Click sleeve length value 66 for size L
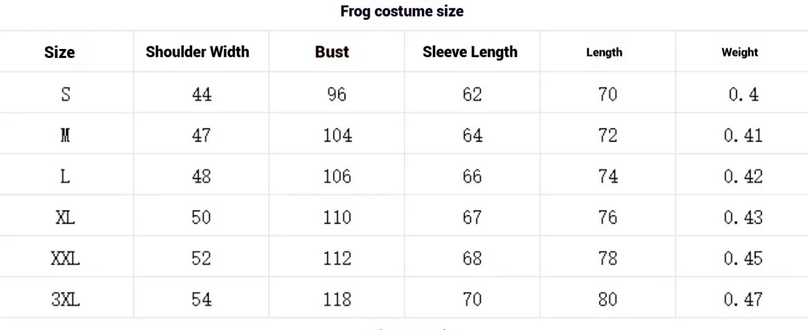The image size is (808, 330). (x=472, y=176)
